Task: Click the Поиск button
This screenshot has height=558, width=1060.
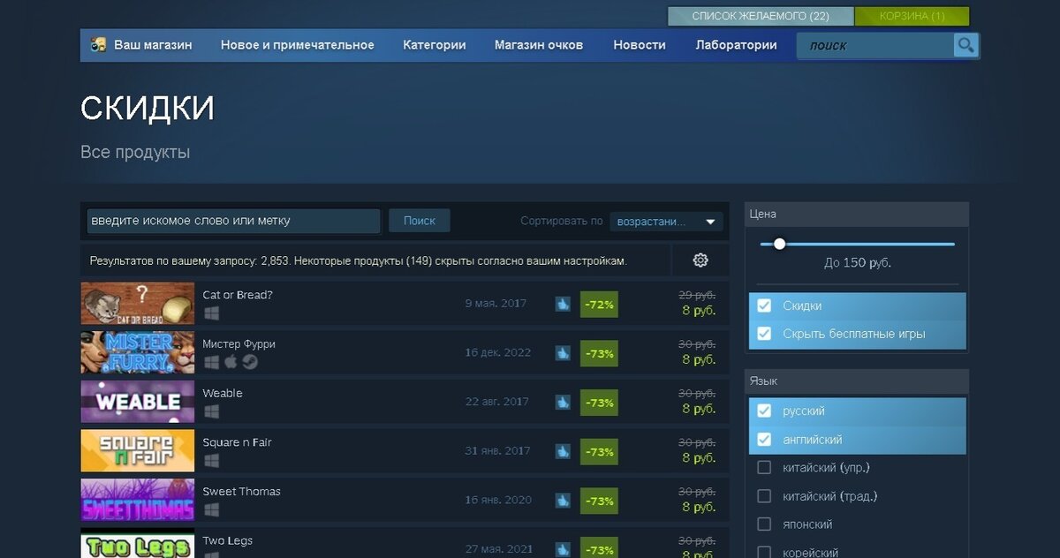Action: (x=420, y=221)
